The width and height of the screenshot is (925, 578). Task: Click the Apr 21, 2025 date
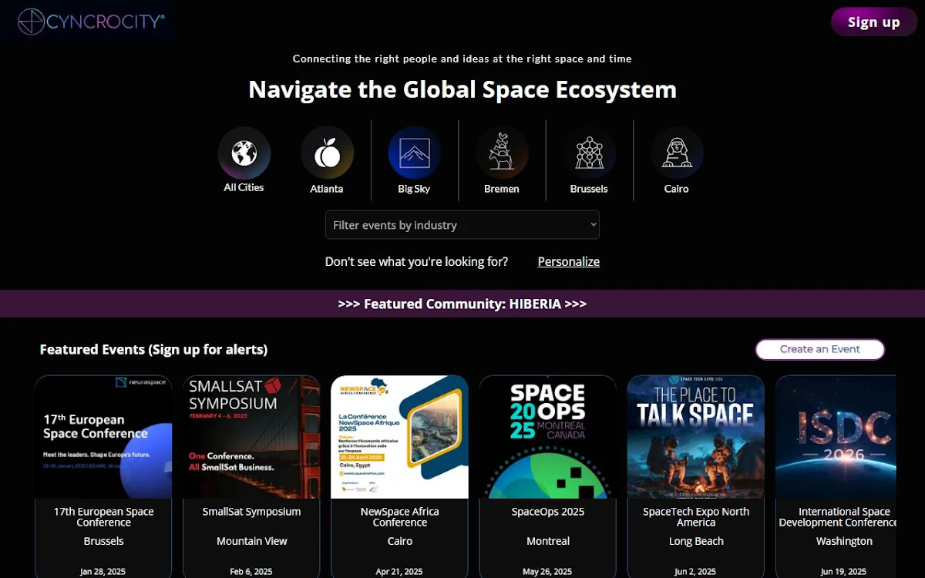click(399, 572)
